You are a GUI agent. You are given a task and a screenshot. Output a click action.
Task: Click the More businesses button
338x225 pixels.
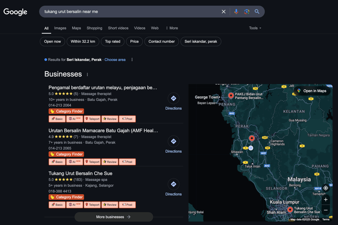click(x=114, y=217)
